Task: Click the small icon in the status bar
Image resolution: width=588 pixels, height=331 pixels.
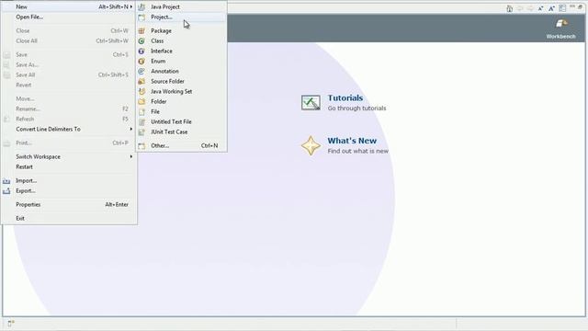Action: [x=11, y=323]
